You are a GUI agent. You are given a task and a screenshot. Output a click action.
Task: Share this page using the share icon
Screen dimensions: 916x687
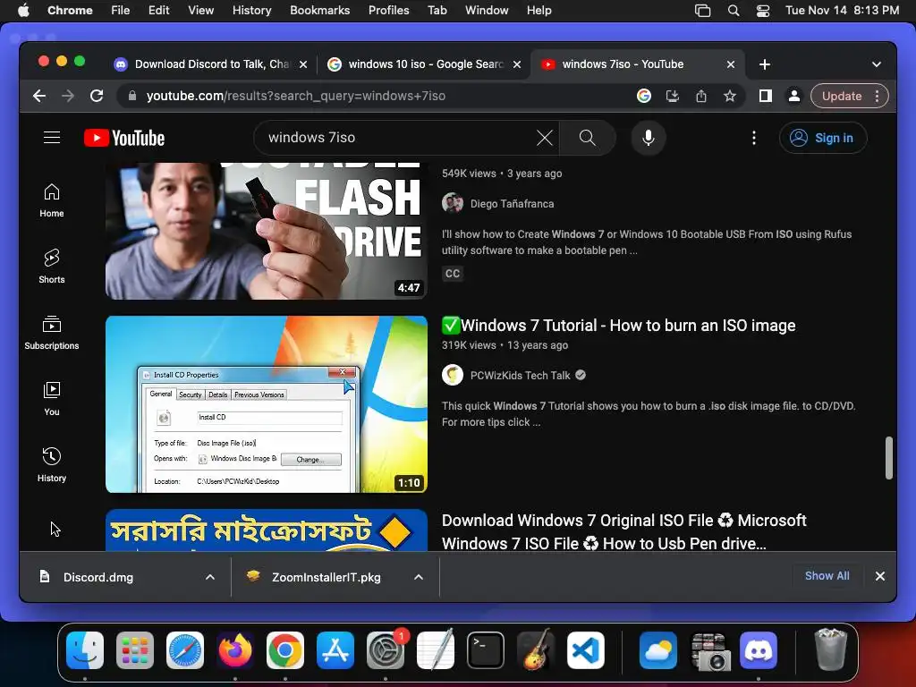(x=701, y=96)
